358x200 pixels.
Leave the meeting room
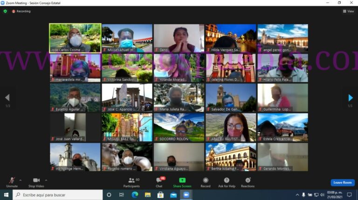coord(343,182)
